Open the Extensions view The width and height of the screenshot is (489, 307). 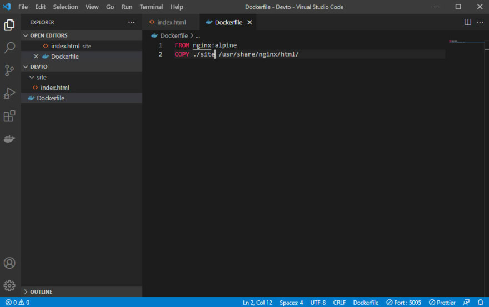coord(9,116)
